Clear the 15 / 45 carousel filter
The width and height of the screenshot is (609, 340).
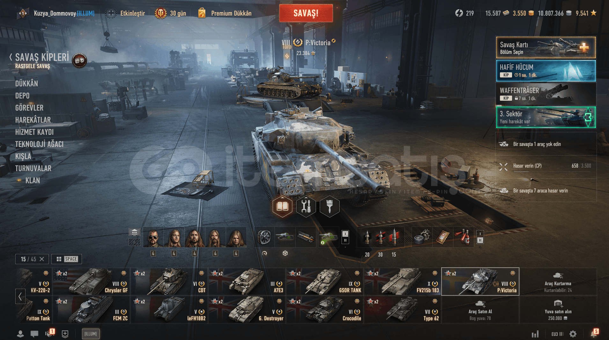coord(42,259)
